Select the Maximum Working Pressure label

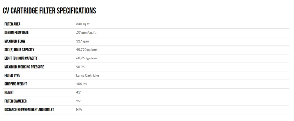[24, 67]
